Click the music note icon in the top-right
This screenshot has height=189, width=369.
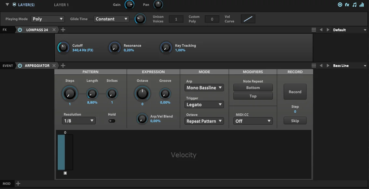(354, 5)
